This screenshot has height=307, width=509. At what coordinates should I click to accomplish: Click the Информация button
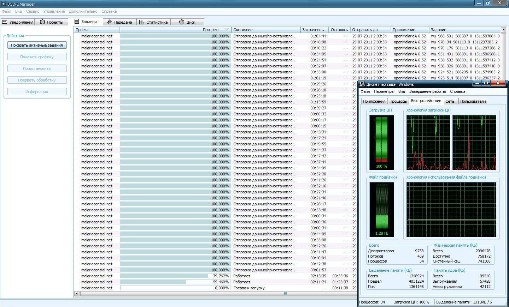click(37, 92)
